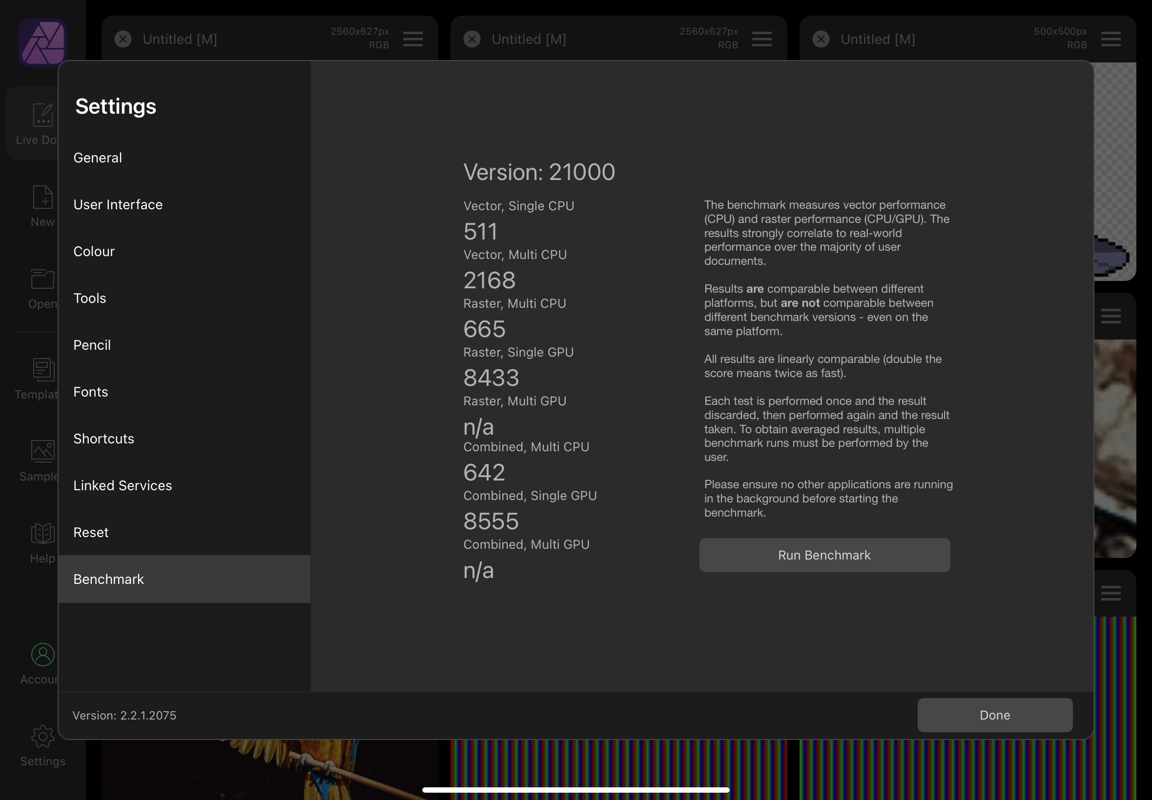Image resolution: width=1152 pixels, height=800 pixels.
Task: Select the Linked Services settings entry
Action: click(x=123, y=485)
